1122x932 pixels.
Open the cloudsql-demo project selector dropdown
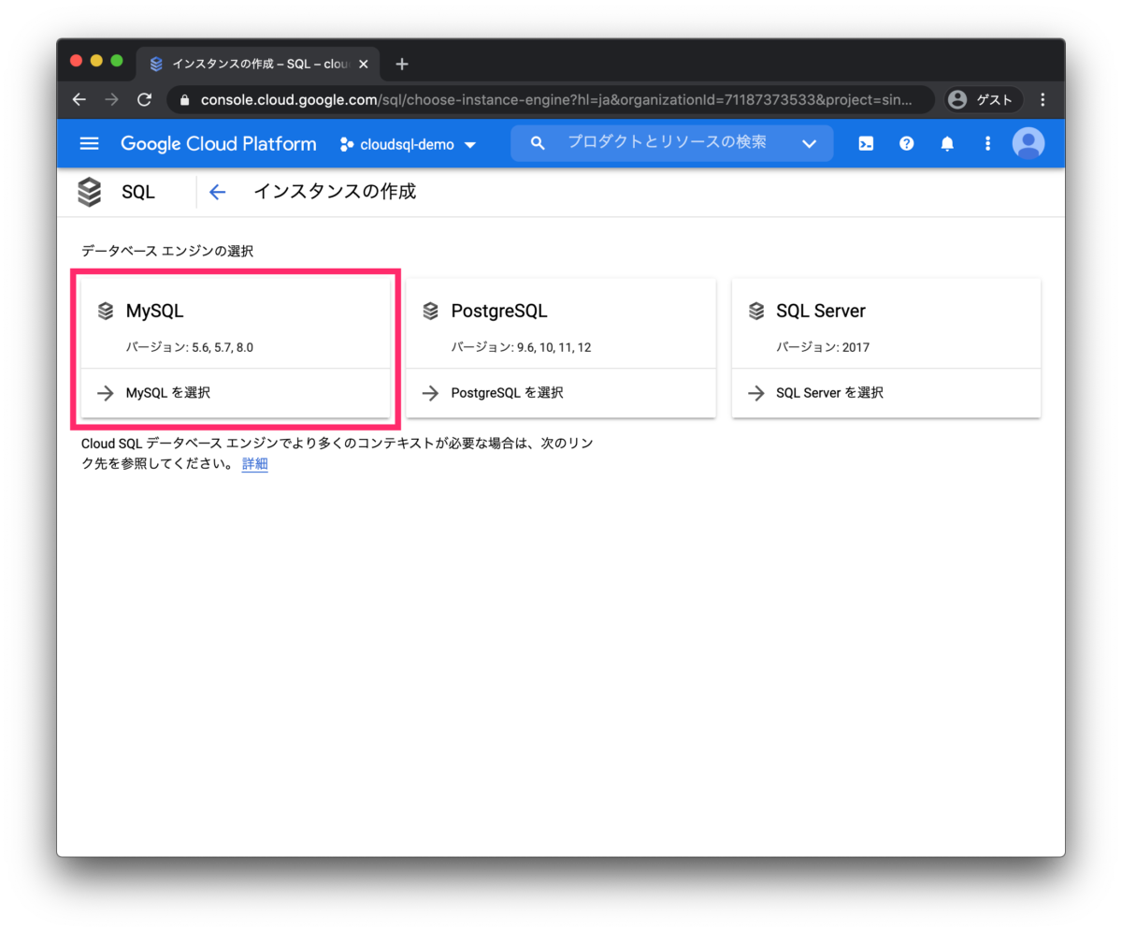coord(407,145)
